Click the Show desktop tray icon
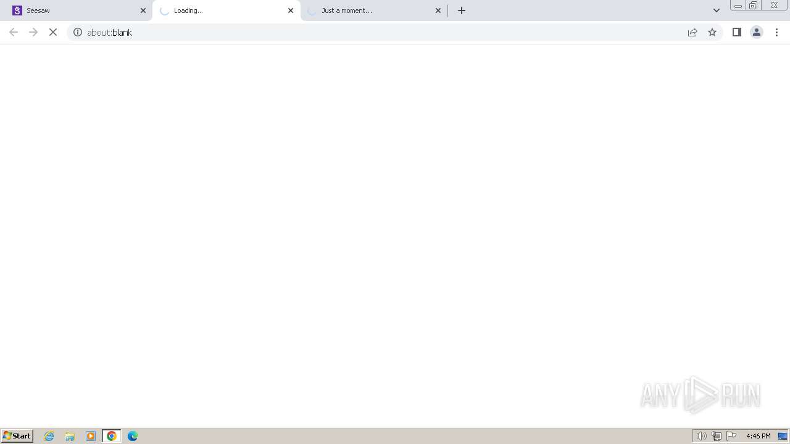The height and width of the screenshot is (444, 790). [783, 436]
